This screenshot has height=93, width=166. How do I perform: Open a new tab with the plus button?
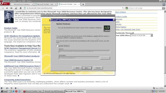83,4
